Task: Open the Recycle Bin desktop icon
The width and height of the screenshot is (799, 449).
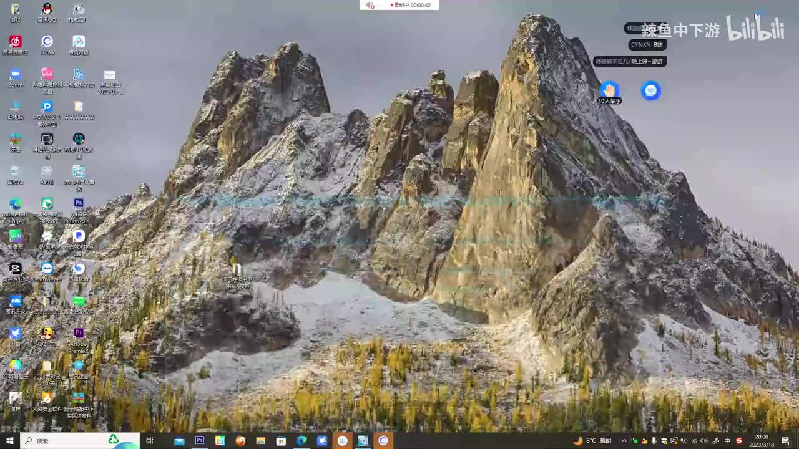Action: 16,175
